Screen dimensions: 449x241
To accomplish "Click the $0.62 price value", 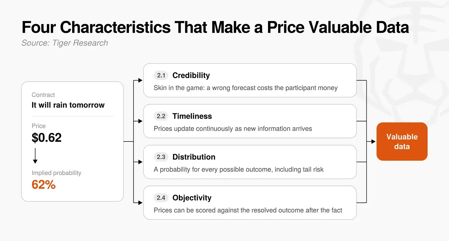I will (x=47, y=138).
